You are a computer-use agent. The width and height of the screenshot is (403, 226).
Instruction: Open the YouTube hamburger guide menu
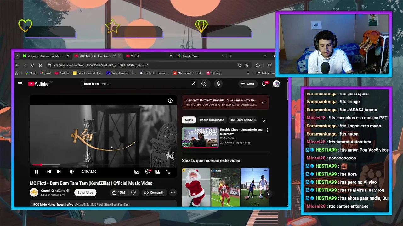pyautogui.click(x=20, y=84)
